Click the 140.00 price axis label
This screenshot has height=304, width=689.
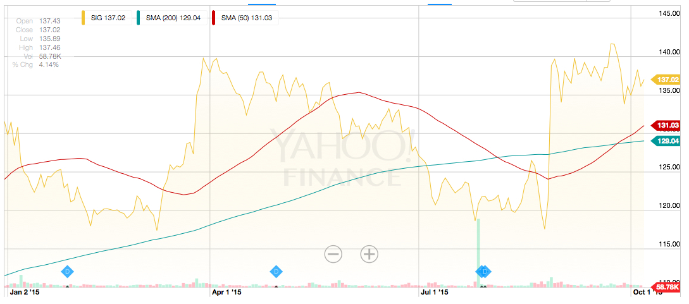(x=668, y=52)
